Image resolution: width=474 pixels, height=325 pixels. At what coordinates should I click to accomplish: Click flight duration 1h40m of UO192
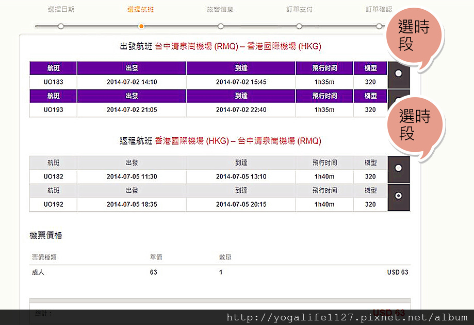coord(324,204)
